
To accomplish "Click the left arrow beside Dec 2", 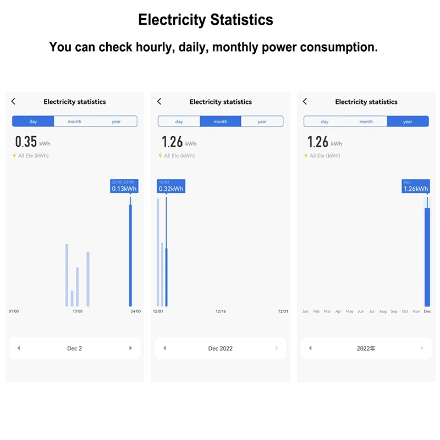I will tap(18, 348).
